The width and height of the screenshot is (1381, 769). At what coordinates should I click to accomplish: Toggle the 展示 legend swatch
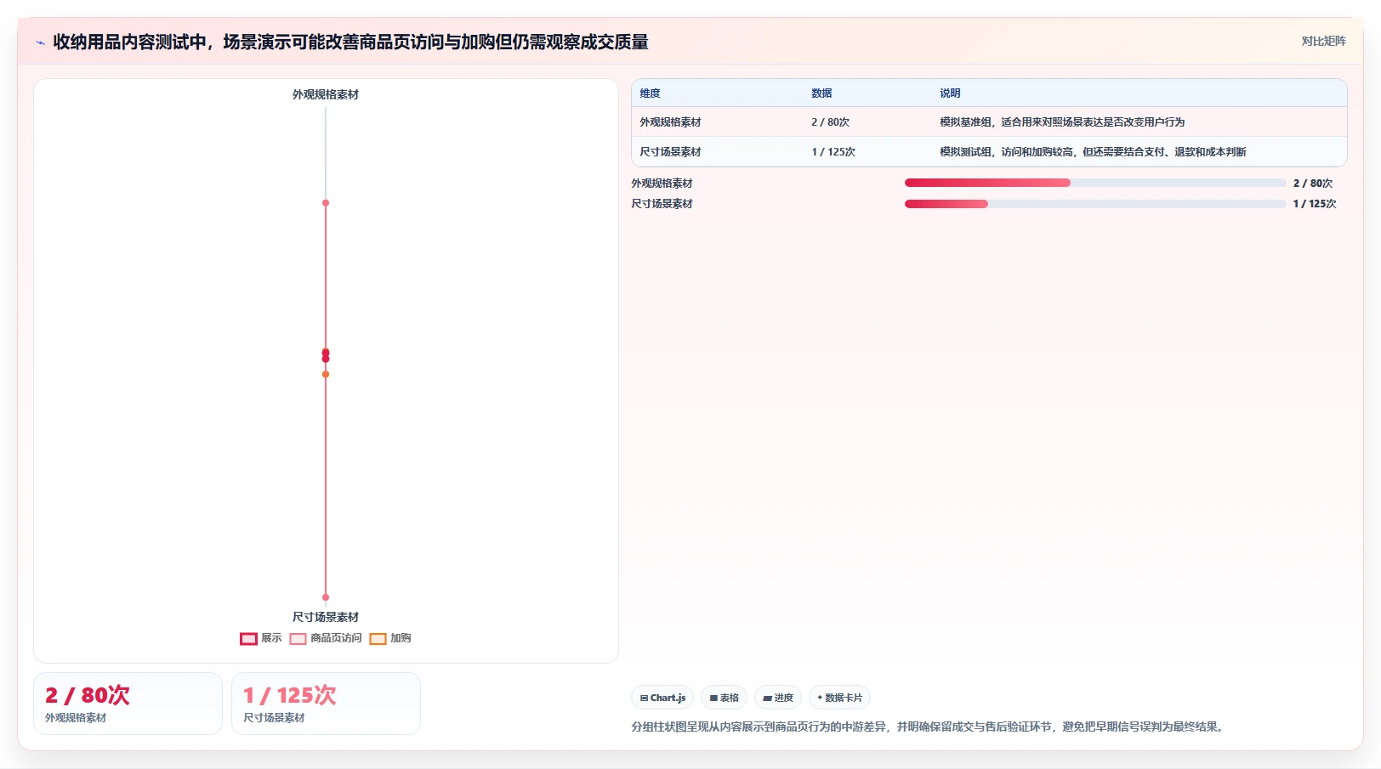(248, 639)
